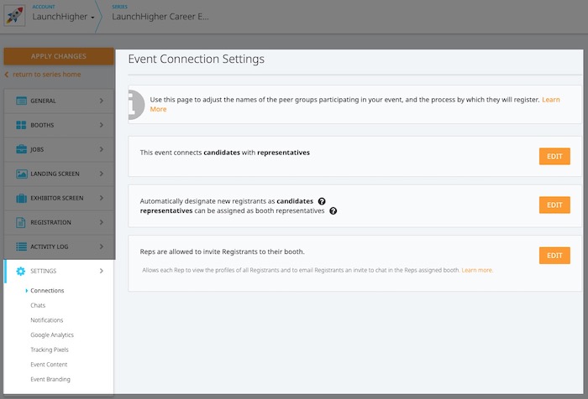The height and width of the screenshot is (399, 588).
Task: Click the LaunchHigher rocket logo icon
Action: coord(14,15)
